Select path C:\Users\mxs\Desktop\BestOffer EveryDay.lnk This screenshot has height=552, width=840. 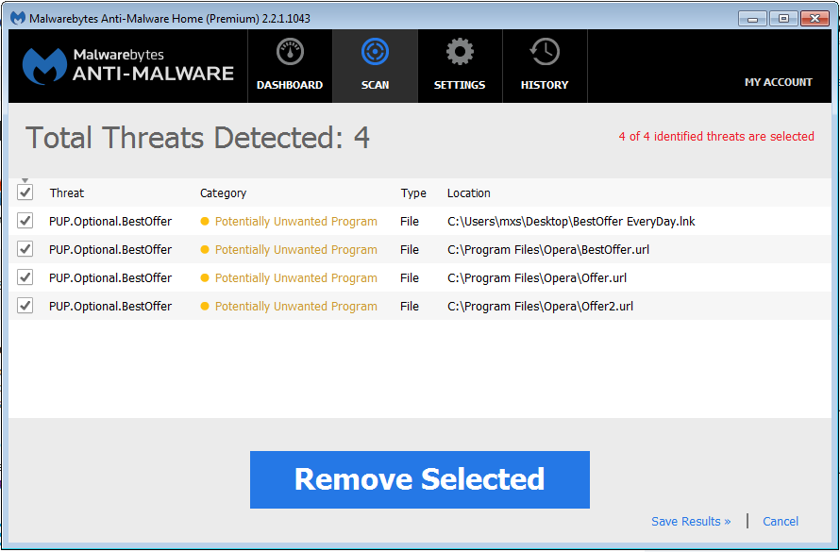pyautogui.click(x=571, y=222)
